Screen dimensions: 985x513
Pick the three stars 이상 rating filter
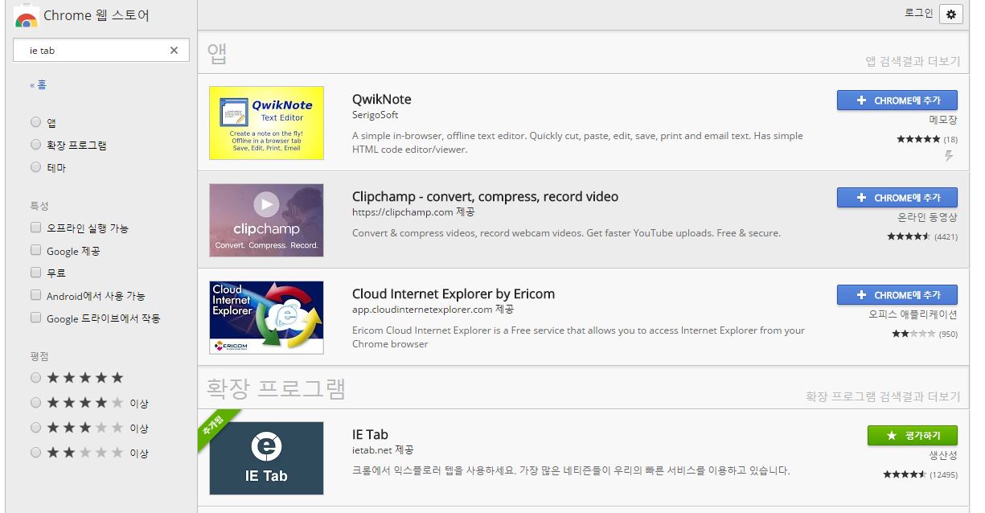click(35, 427)
